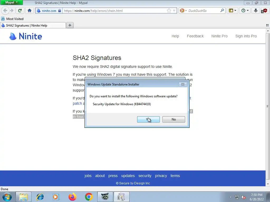The height and width of the screenshot is (202, 270).
Task: Open the Most Visited bookmarks folder
Action: click(x=12, y=19)
